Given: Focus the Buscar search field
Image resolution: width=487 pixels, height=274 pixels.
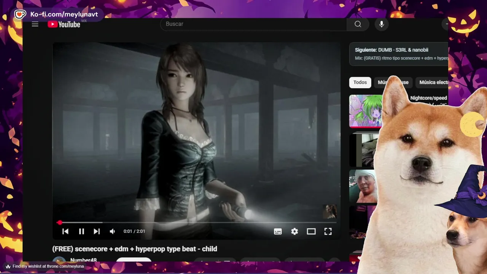Looking at the screenshot, I should tap(253, 24).
